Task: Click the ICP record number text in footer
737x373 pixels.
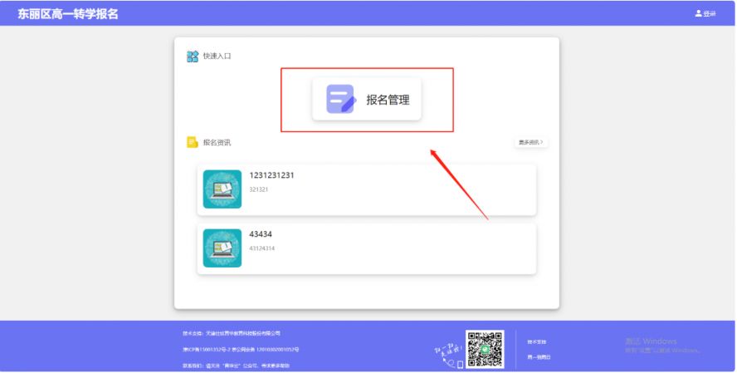Action: tap(241, 350)
